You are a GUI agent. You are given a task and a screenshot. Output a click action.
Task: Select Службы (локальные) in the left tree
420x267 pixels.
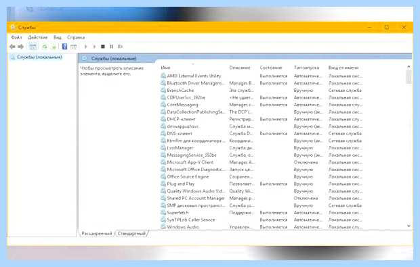pos(39,57)
